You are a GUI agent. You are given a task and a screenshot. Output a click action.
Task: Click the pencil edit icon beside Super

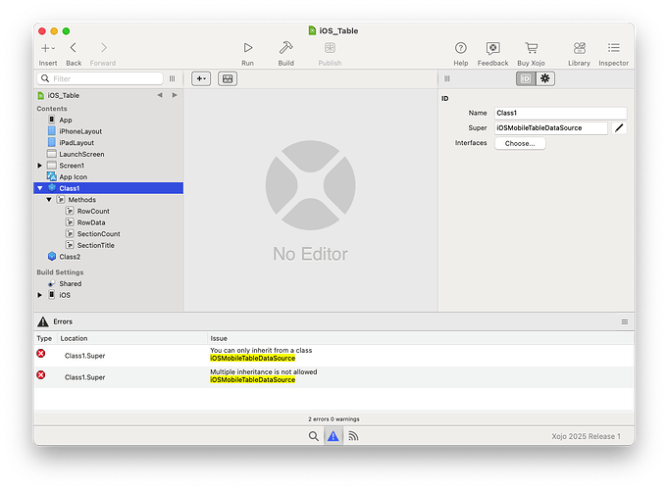click(619, 128)
